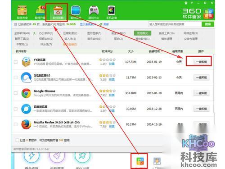
Task: Select the 评分低(7) filter
Action: coord(46,44)
